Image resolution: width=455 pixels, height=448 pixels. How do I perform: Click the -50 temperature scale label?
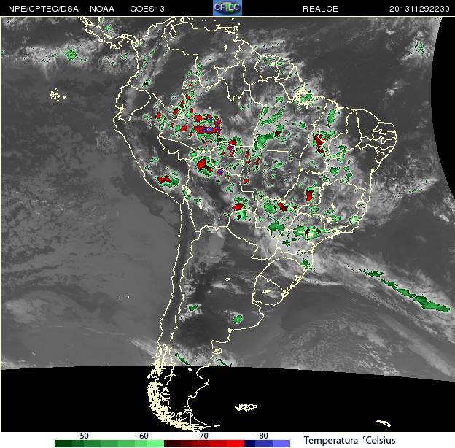82,436
